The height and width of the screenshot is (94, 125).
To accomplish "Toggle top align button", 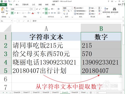I will [43, 9].
